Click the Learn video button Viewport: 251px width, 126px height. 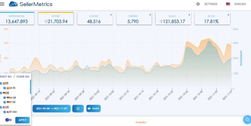click(93, 108)
